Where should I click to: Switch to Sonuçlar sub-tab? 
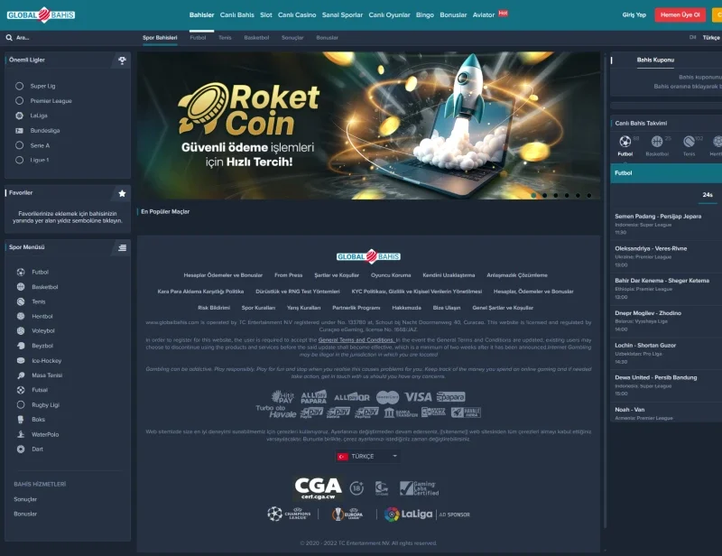click(292, 38)
